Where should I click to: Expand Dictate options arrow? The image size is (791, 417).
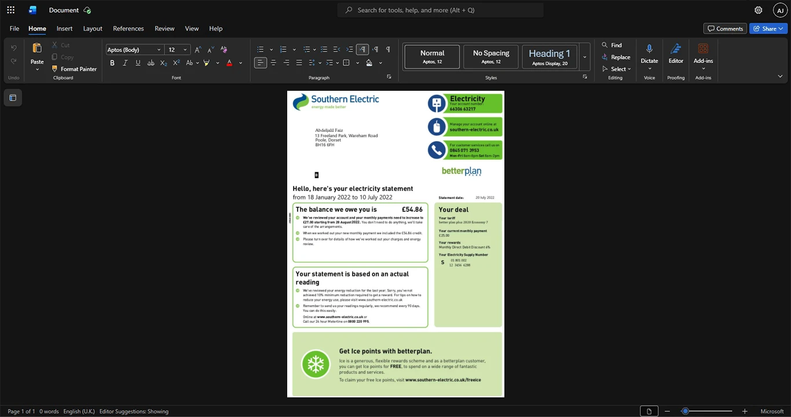click(649, 69)
